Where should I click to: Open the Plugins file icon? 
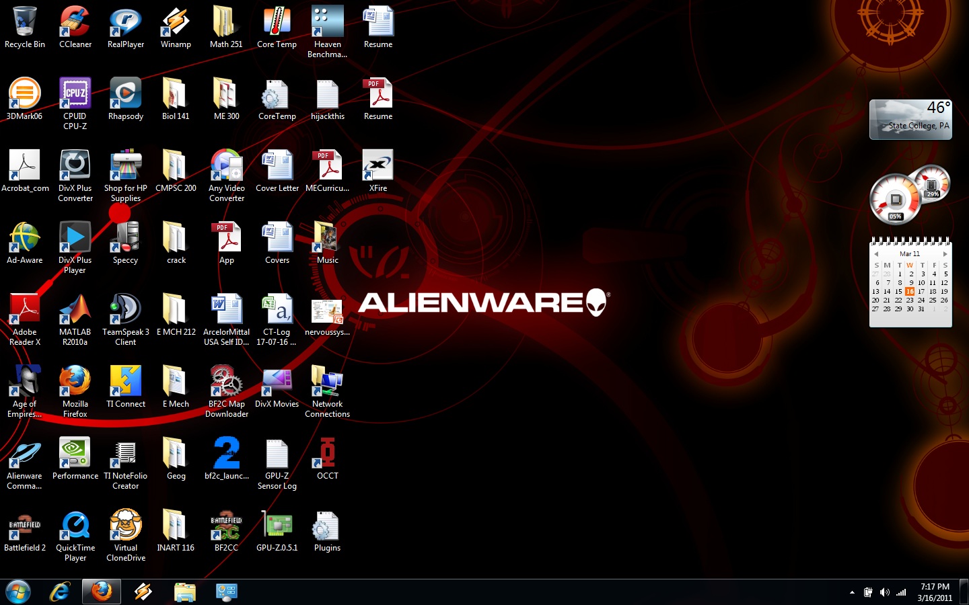(328, 530)
